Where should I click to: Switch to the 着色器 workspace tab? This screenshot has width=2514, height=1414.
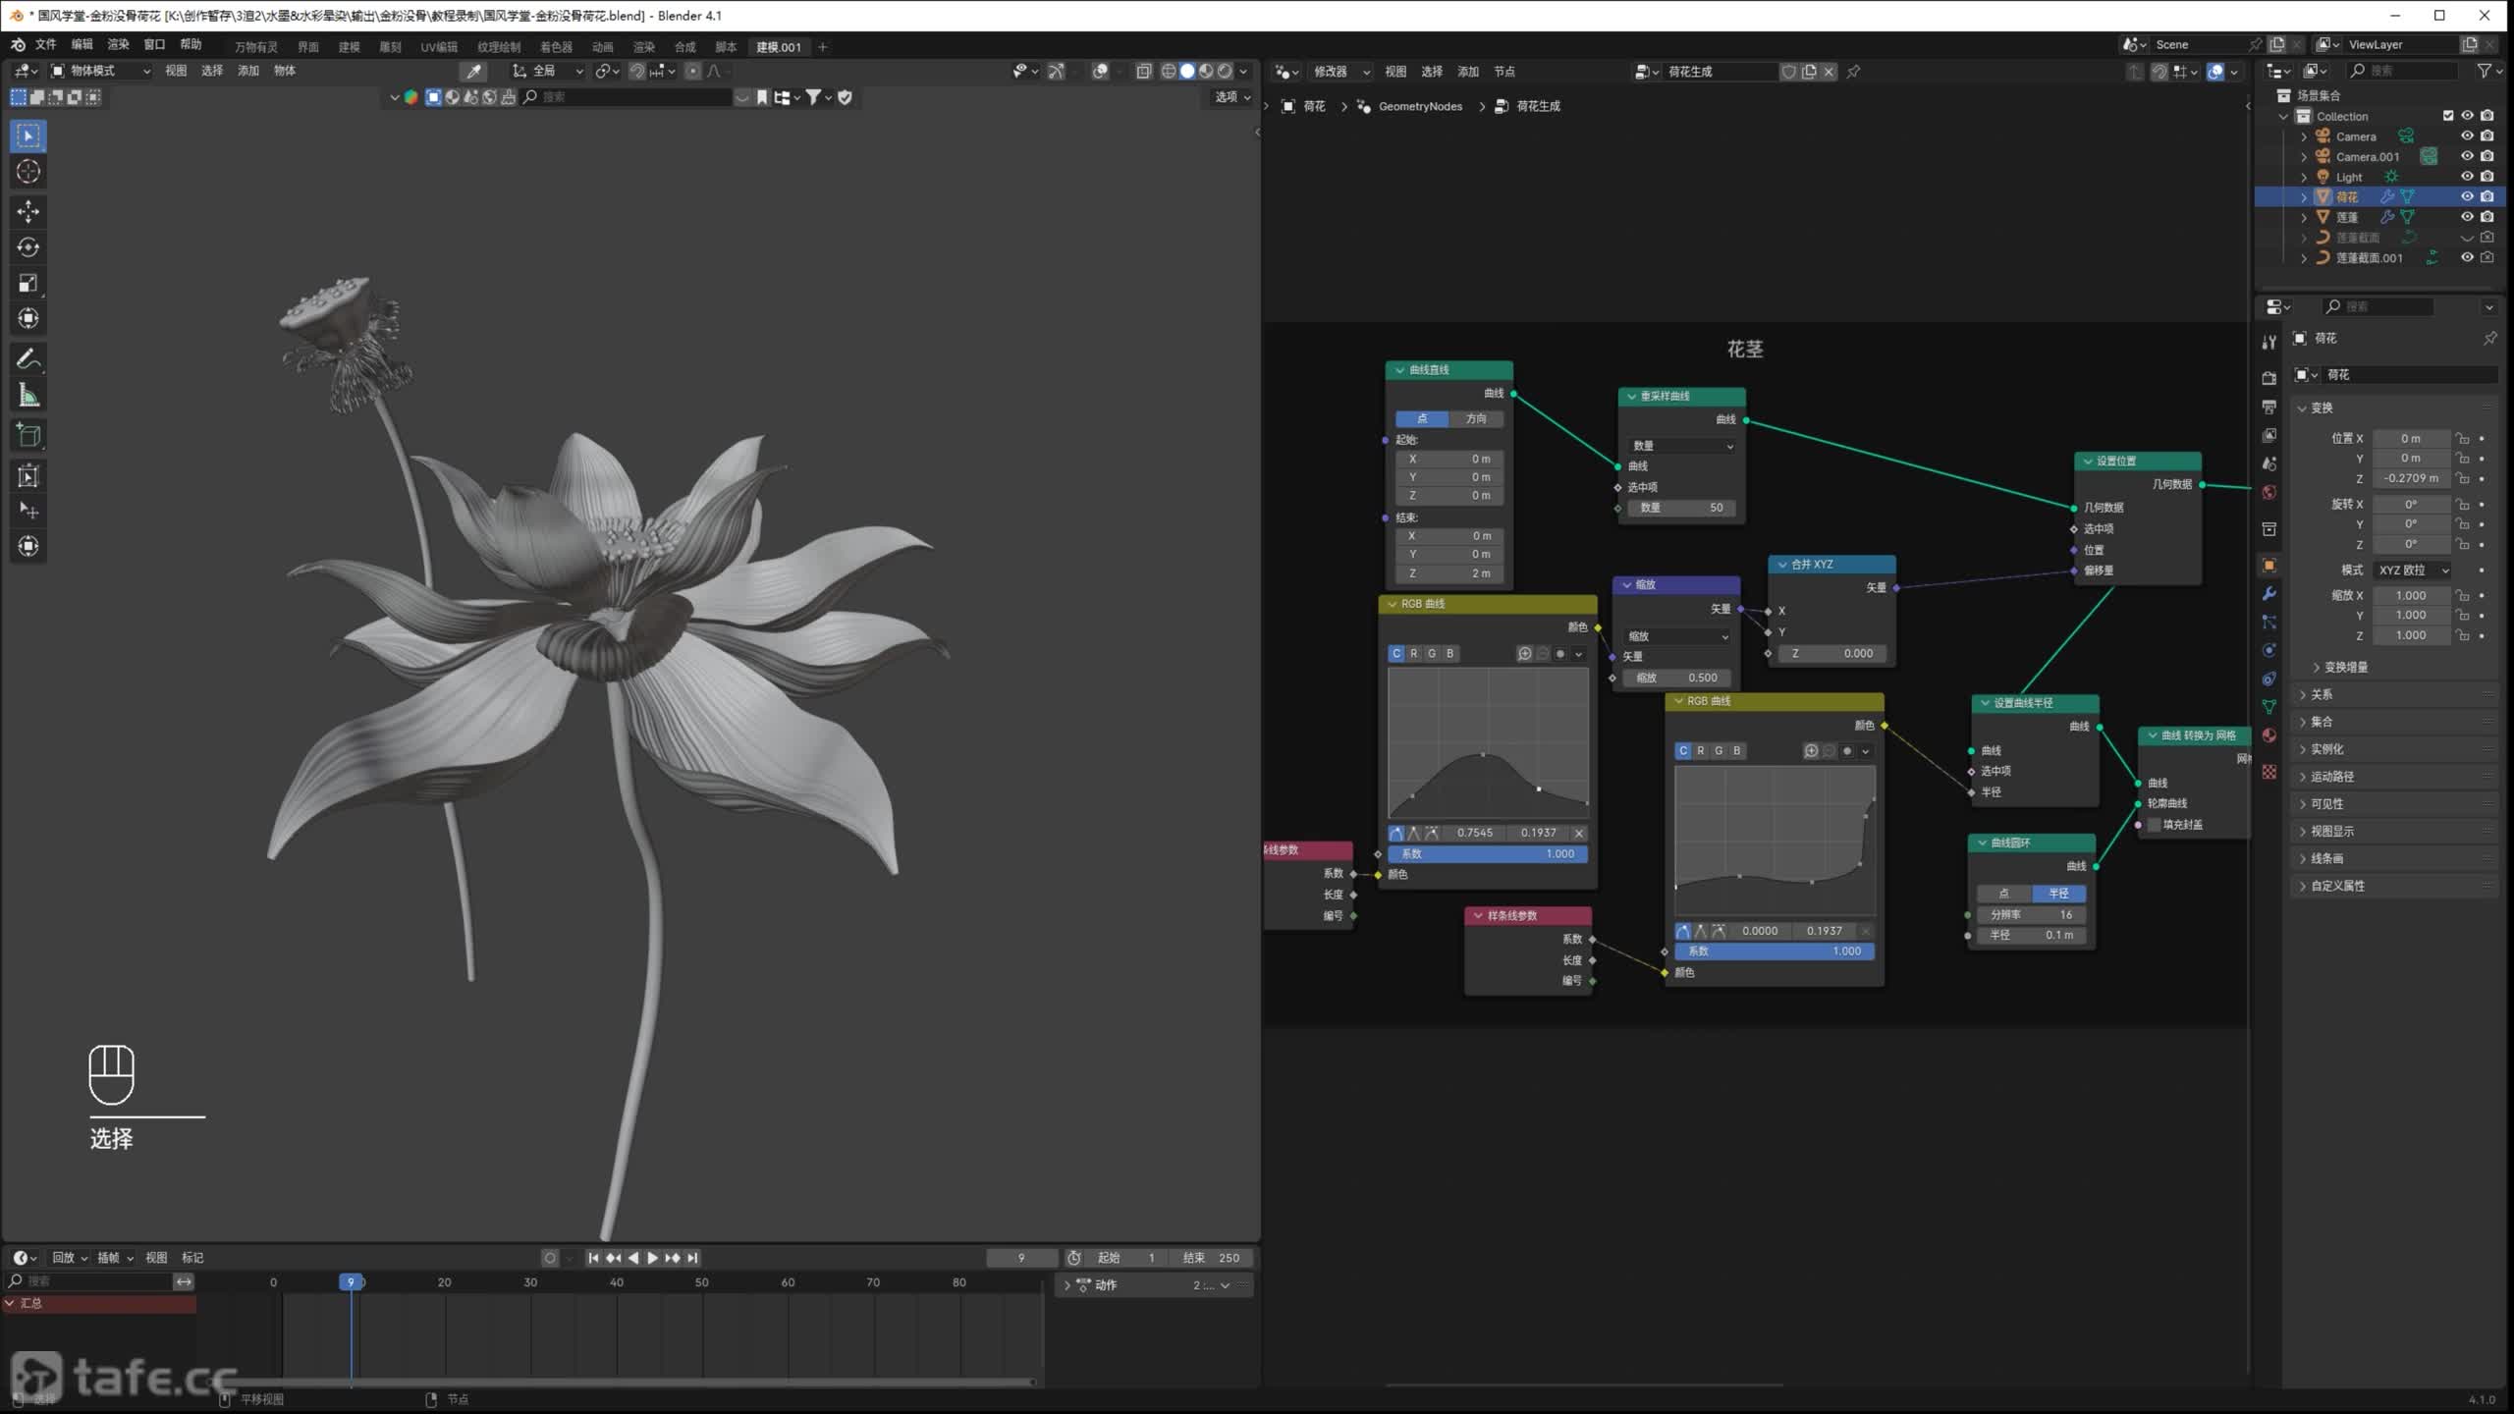[556, 47]
